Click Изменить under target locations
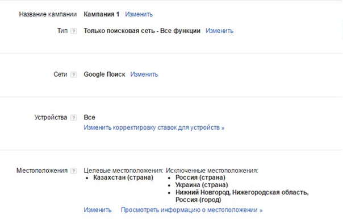The width and height of the screenshot is (343, 219). click(98, 210)
